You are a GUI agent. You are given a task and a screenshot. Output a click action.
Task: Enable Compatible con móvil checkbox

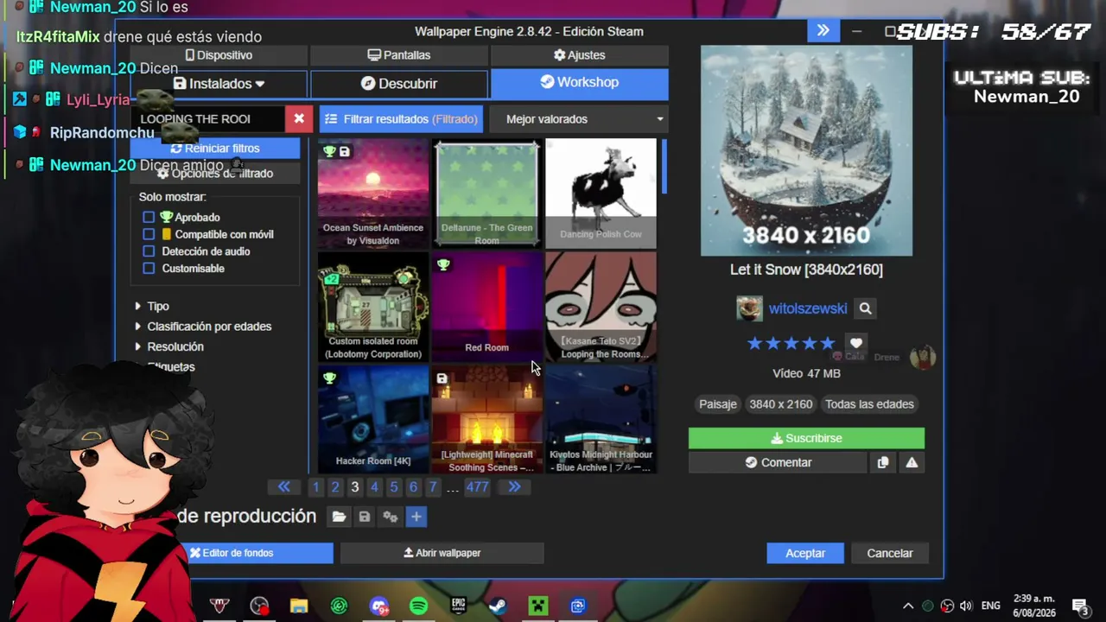(x=149, y=234)
